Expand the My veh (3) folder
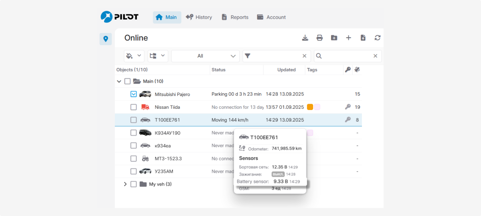The width and height of the screenshot is (481, 216). click(x=125, y=184)
